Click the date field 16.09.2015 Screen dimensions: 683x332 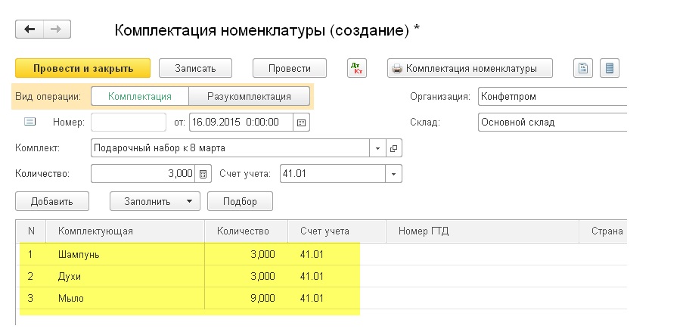[241, 123]
